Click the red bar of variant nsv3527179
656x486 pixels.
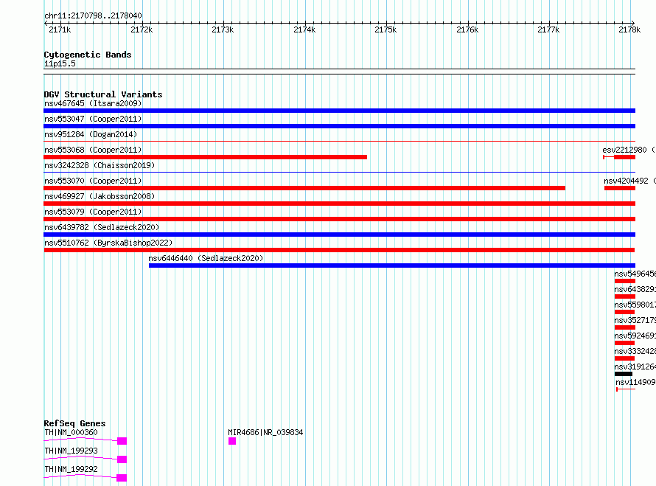[x=625, y=327]
